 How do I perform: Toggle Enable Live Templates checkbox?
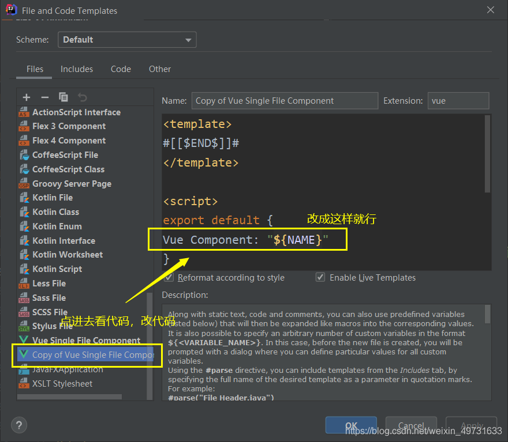[x=320, y=278]
